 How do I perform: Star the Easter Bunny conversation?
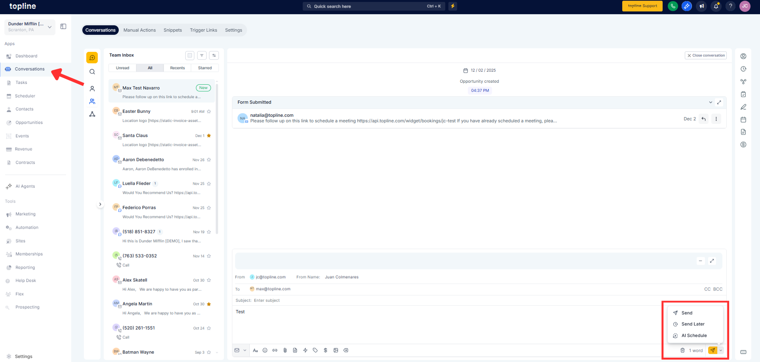[x=209, y=112]
